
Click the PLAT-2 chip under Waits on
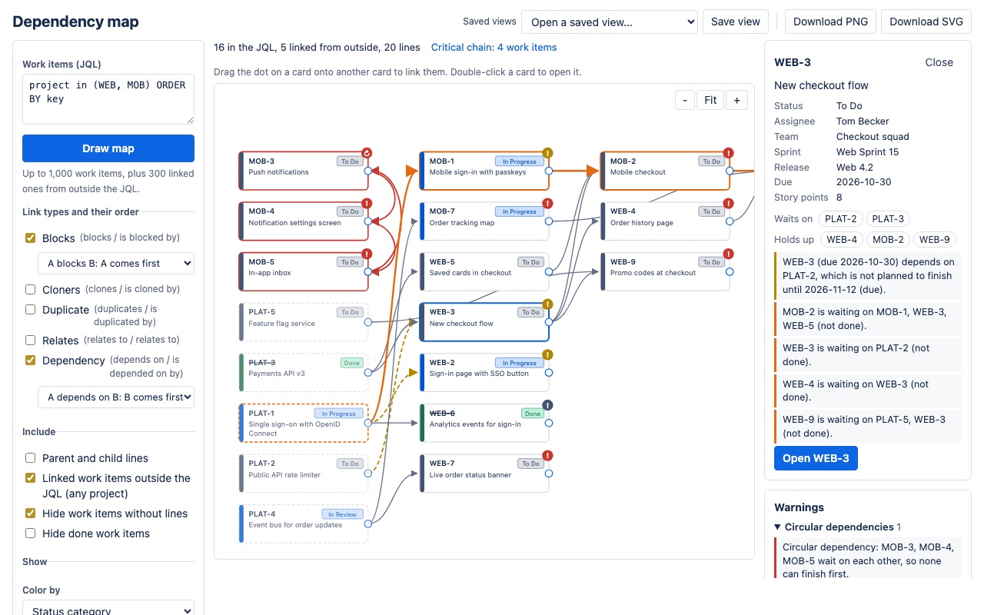(x=841, y=219)
